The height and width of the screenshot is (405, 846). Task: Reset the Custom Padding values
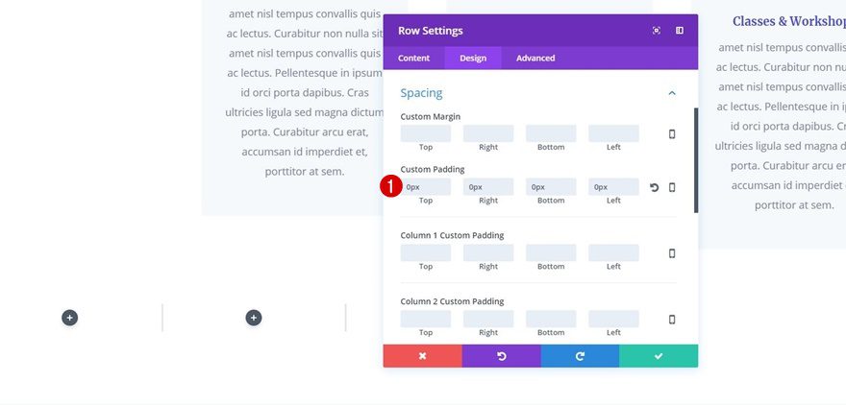point(655,187)
